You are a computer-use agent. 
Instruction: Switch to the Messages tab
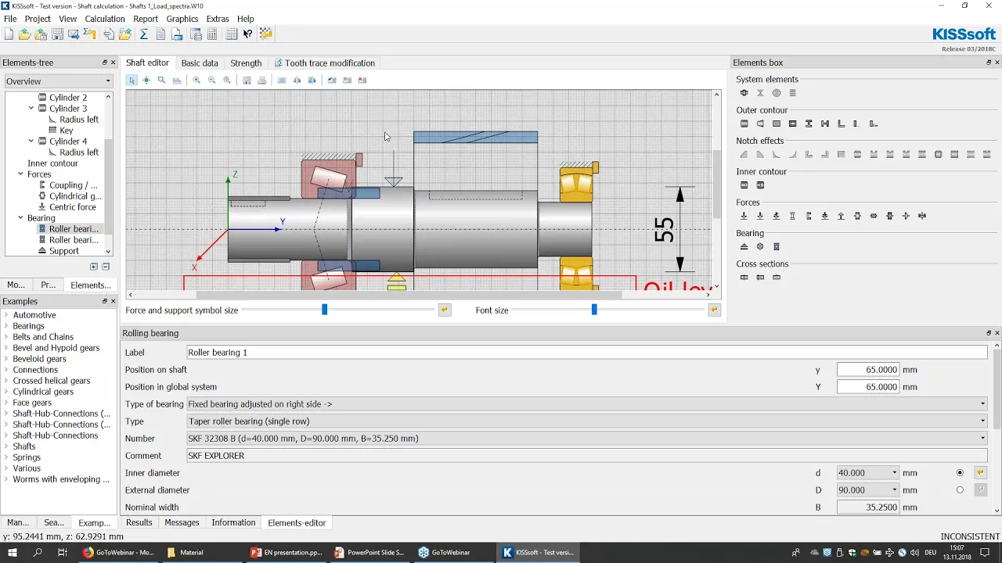pos(182,522)
